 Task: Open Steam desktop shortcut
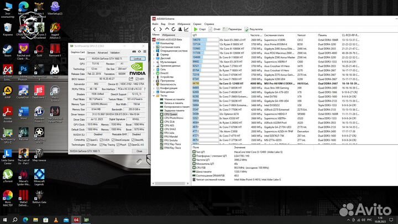pos(8,50)
